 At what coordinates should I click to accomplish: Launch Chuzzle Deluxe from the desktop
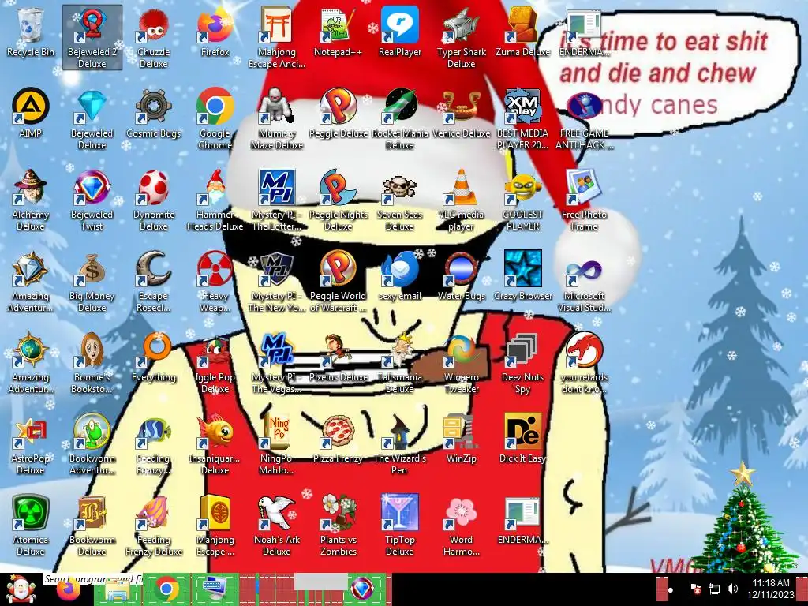pos(154,37)
